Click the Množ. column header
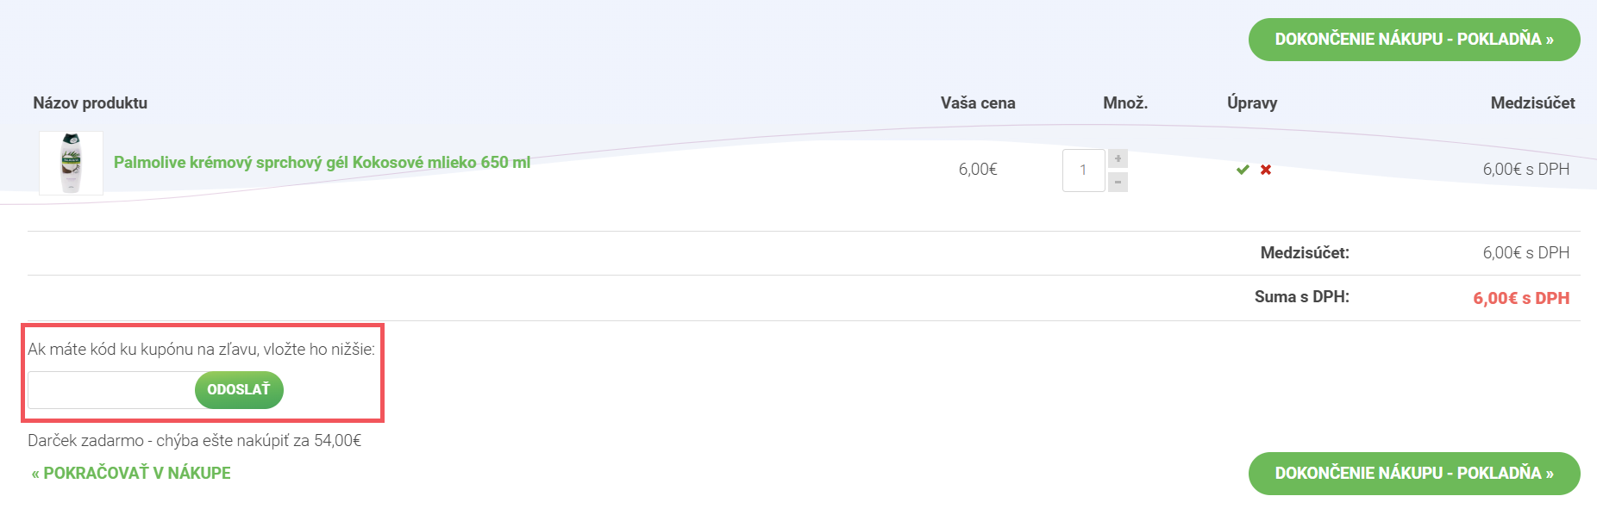Screen dimensions: 1597x521 [1125, 102]
